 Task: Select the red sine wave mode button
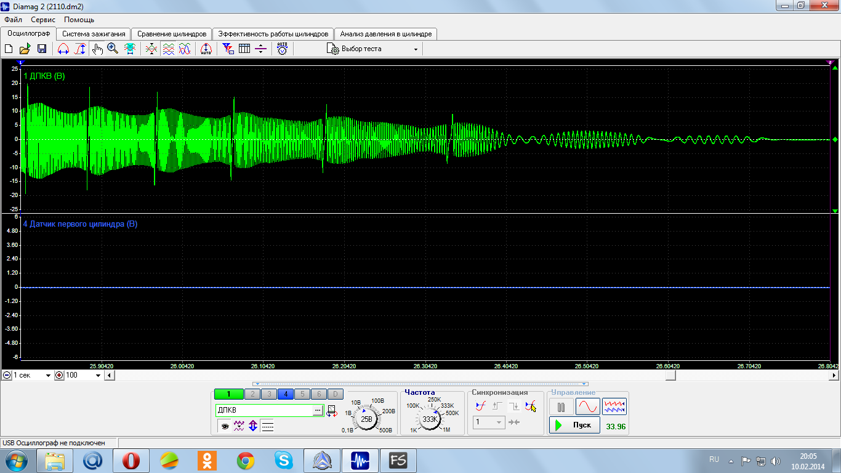click(x=587, y=406)
